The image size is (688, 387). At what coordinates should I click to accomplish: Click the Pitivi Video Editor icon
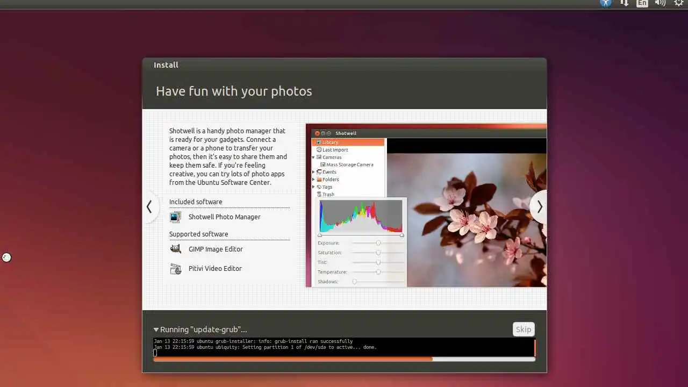(x=175, y=269)
